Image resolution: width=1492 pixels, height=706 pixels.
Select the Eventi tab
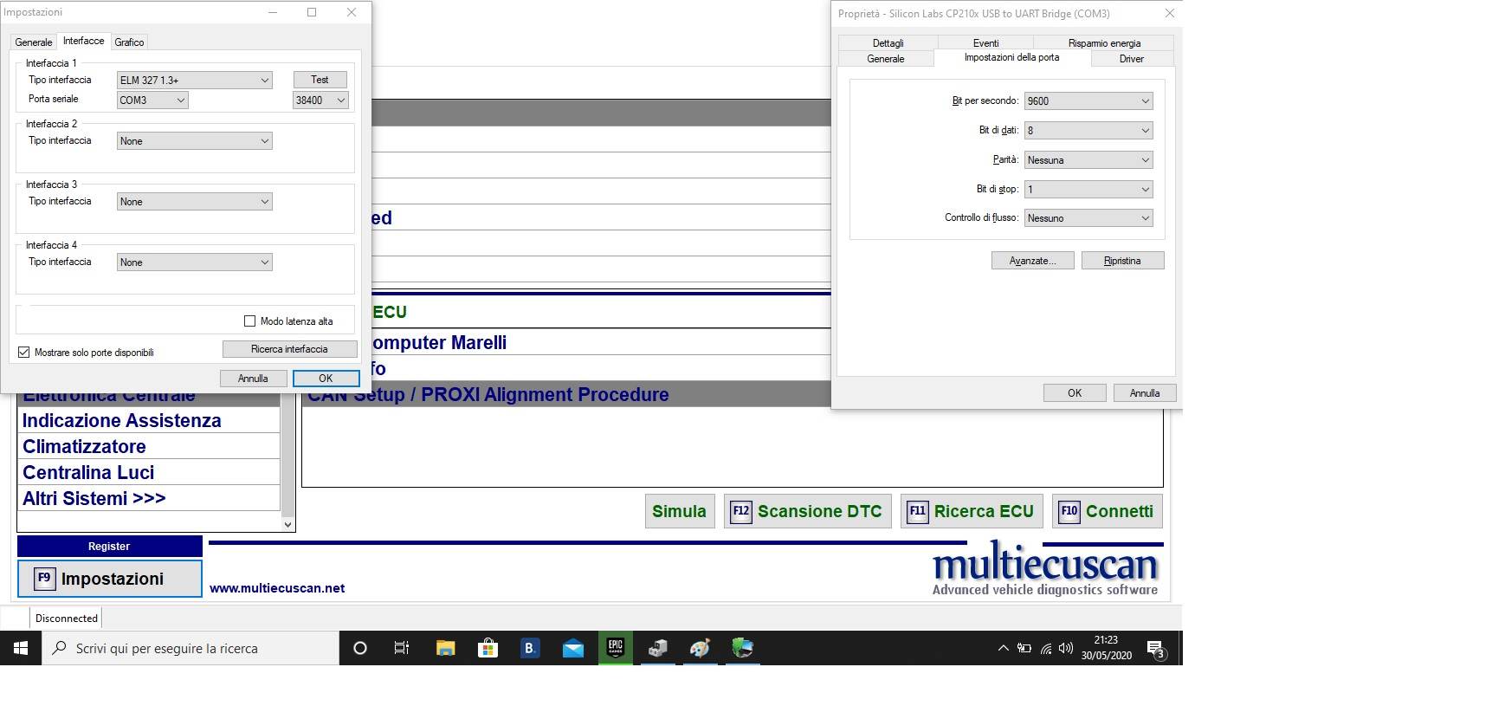[985, 42]
